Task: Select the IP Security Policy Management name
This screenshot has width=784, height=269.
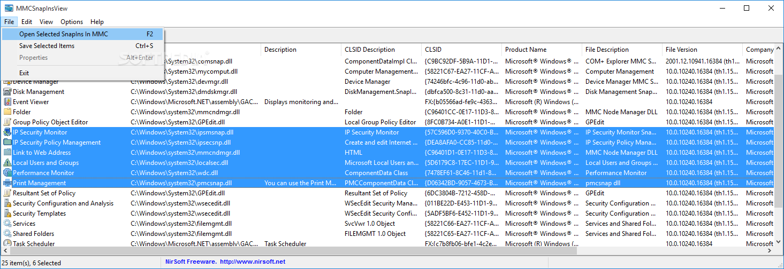Action: (x=57, y=143)
